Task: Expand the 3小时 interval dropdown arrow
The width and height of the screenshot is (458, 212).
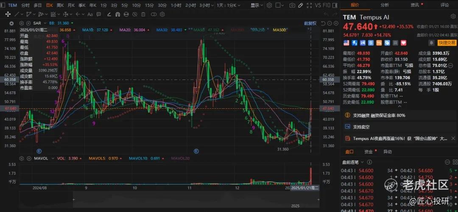Action: click(x=212, y=5)
